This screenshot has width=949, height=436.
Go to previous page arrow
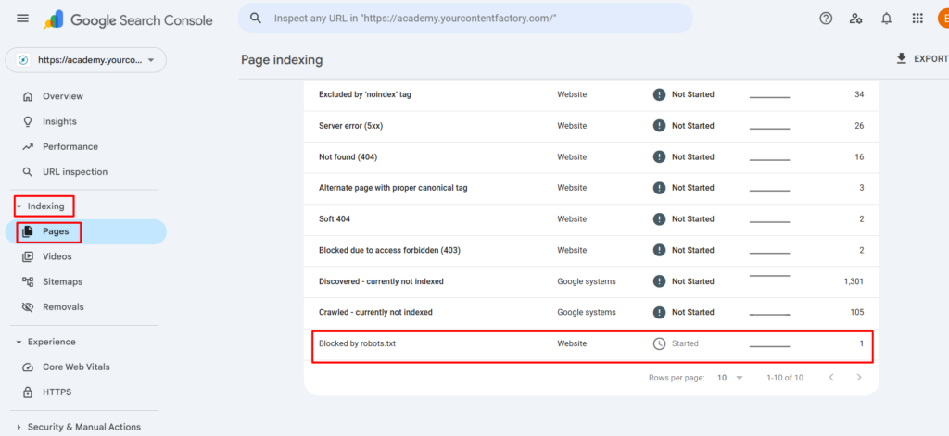point(830,378)
